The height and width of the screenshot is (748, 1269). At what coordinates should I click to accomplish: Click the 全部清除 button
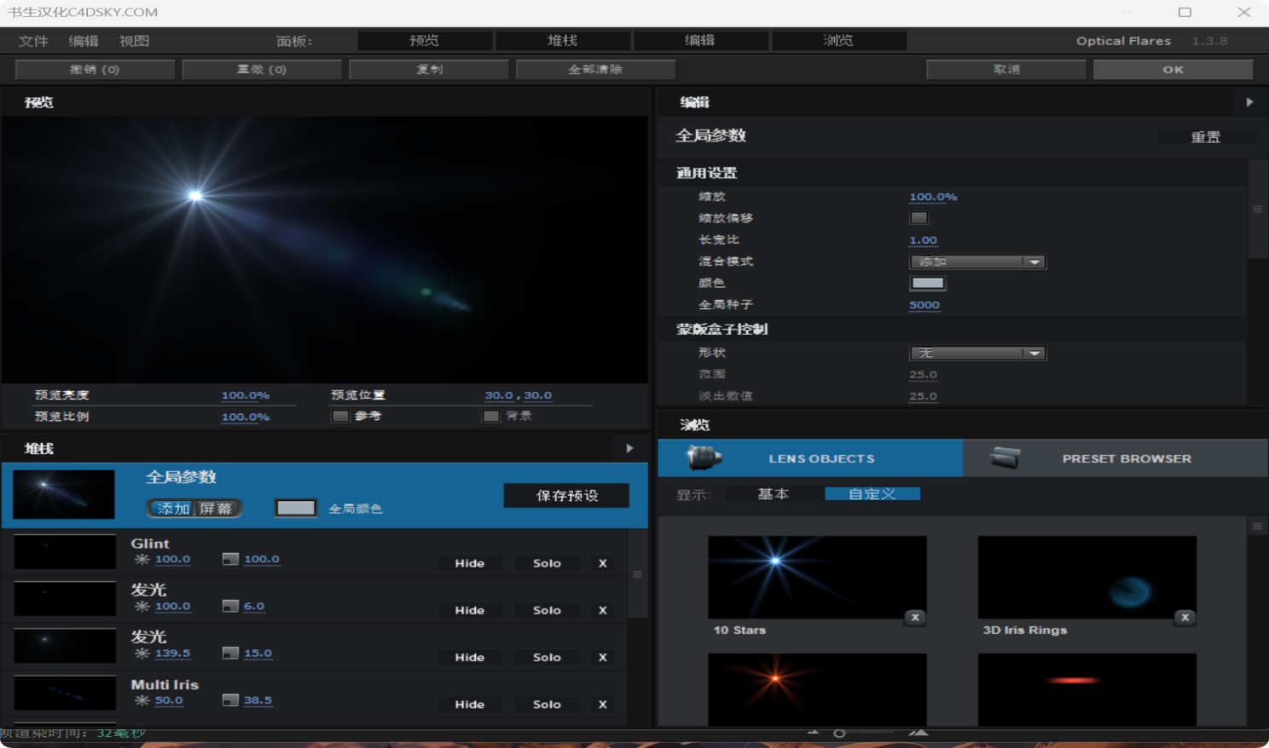pos(596,69)
